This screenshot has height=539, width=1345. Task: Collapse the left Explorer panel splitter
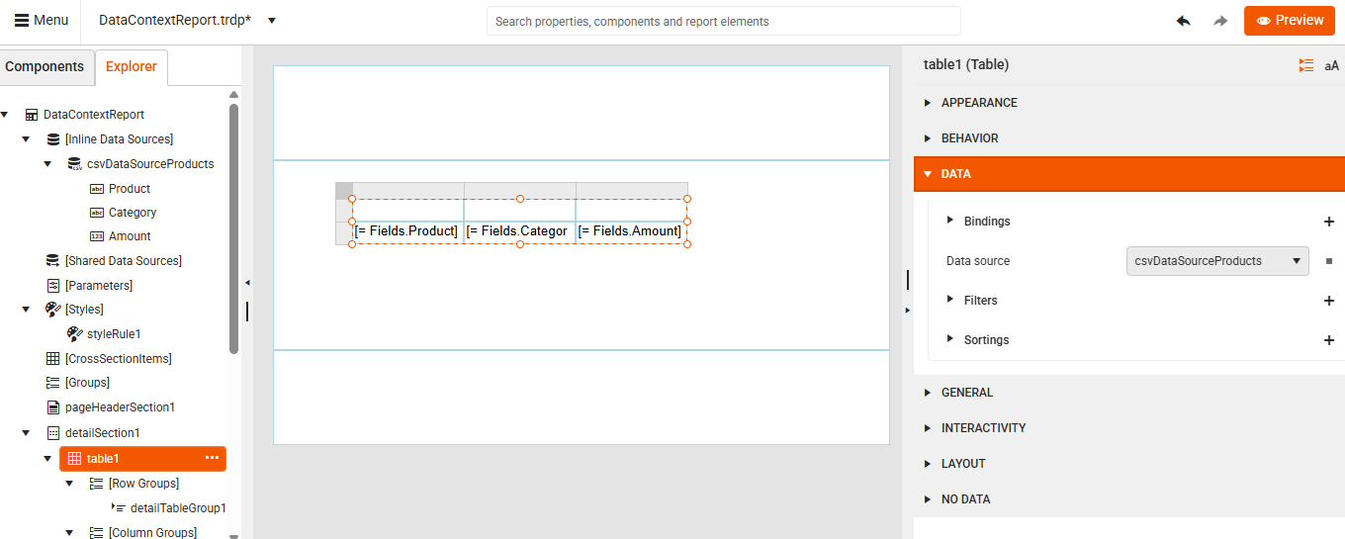(x=247, y=283)
